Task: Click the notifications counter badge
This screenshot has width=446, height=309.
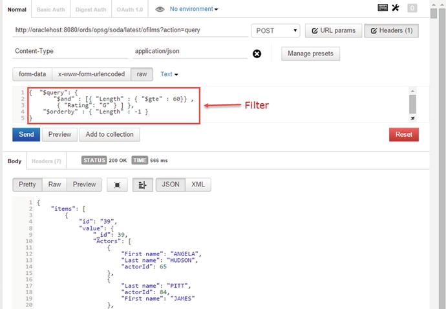Action: point(412,9)
